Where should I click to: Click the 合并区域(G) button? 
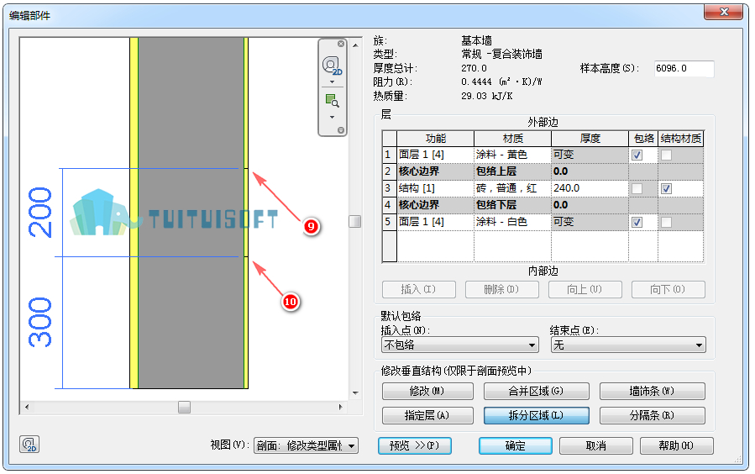[x=537, y=391]
